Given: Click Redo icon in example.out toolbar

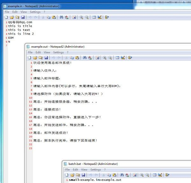Looking at the screenshot, I should click(x=59, y=58).
